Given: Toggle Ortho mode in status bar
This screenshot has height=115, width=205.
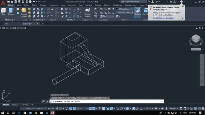Looking at the screenshot, I should pos(74,109).
